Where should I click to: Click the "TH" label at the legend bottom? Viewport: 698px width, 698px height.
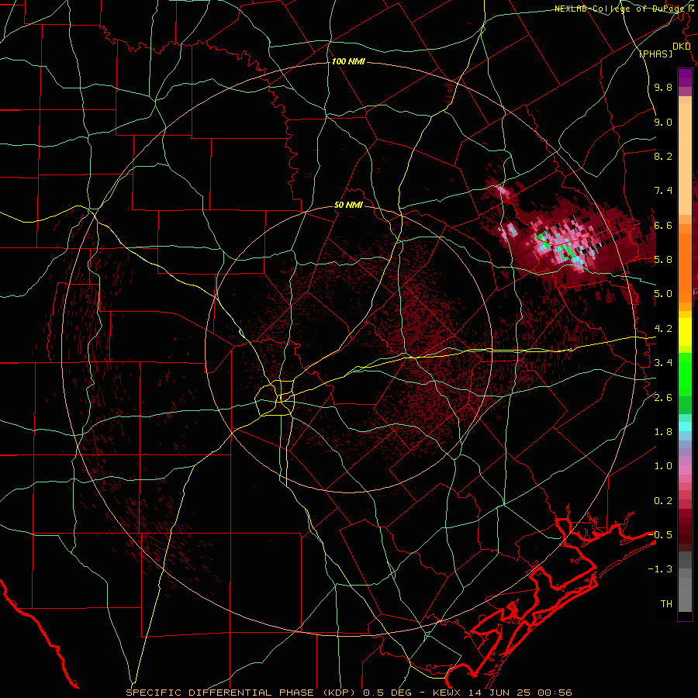(666, 604)
